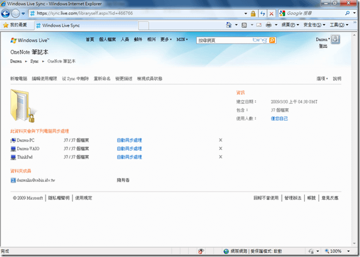Click auto sync link for Darren-VAIO
Screen dimensions: 360x257
pyautogui.click(x=129, y=148)
